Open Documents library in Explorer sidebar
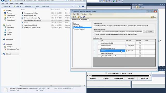The height and width of the screenshot is (93, 166). point(10,27)
